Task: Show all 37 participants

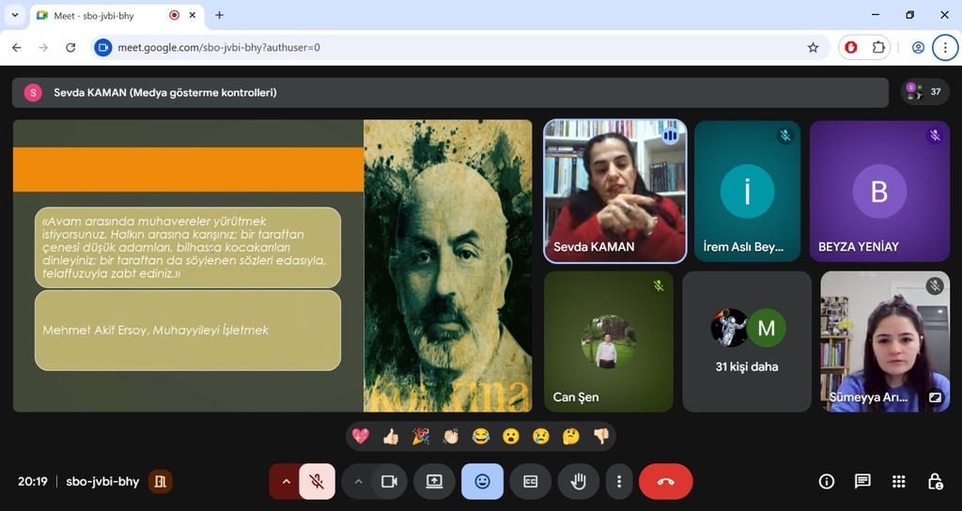Action: (x=924, y=92)
